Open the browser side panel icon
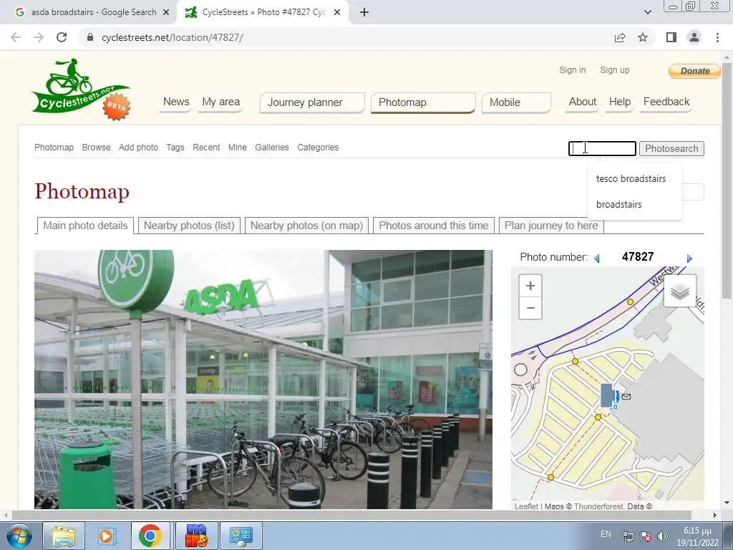Image resolution: width=733 pixels, height=550 pixels. pos(671,37)
